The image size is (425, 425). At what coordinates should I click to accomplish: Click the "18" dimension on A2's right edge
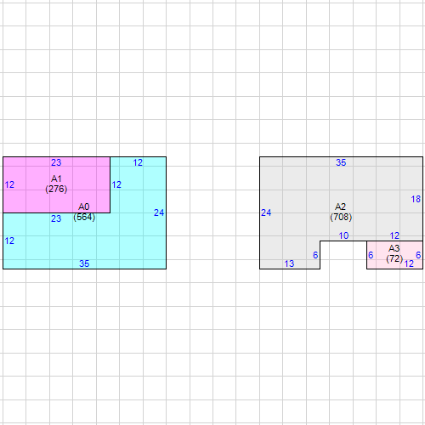(x=416, y=199)
